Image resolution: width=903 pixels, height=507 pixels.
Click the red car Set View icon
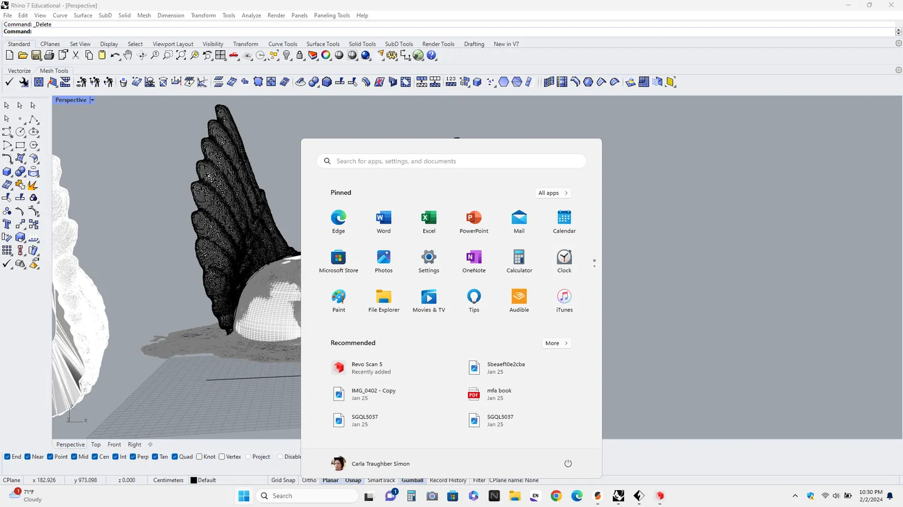234,55
